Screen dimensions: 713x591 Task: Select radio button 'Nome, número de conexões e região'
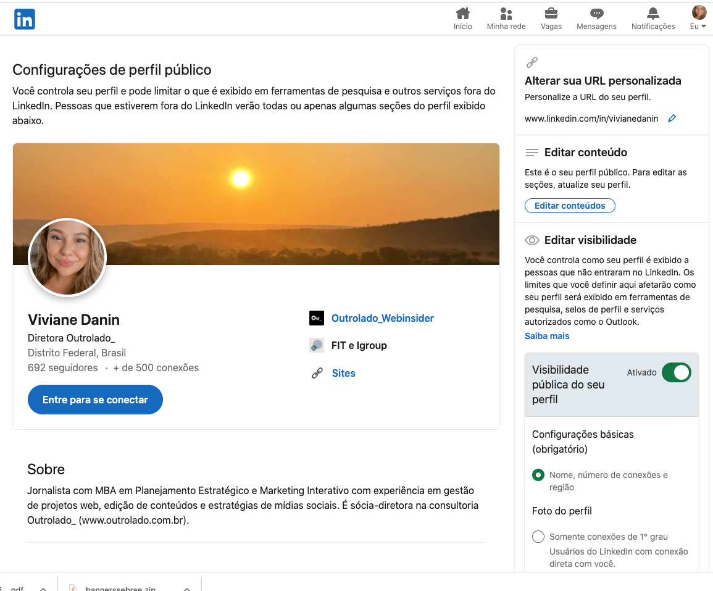point(537,475)
